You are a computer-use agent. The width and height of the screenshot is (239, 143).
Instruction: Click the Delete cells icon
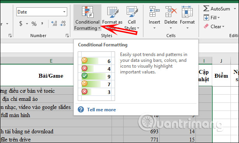(x=171, y=11)
